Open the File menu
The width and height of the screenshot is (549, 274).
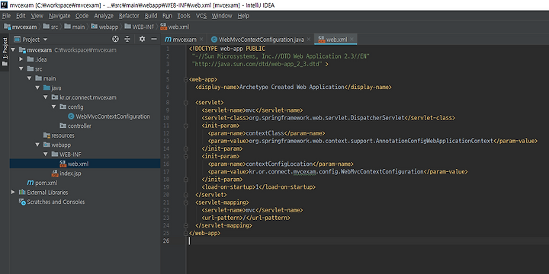pyautogui.click(x=6, y=16)
